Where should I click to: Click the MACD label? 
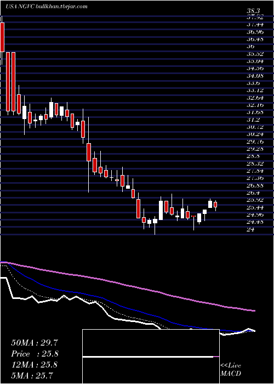[231, 374]
